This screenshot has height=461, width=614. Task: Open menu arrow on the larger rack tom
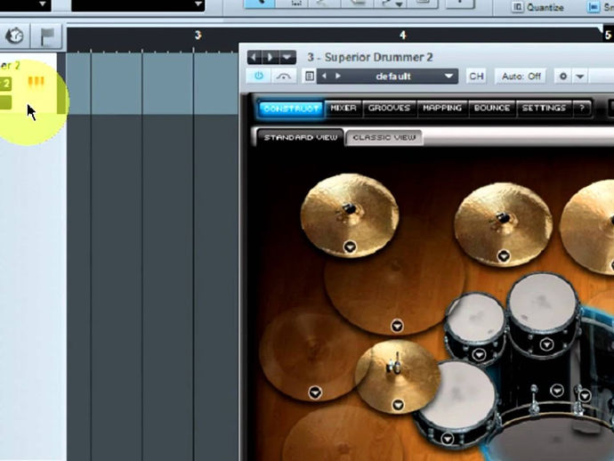(x=546, y=344)
